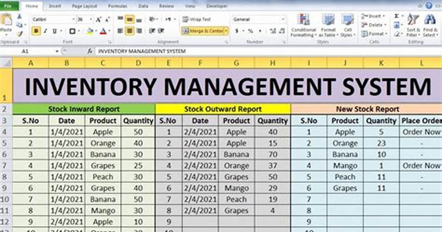Click the Decrease Font Size icon
This screenshot has height=232, width=442.
tap(108, 20)
